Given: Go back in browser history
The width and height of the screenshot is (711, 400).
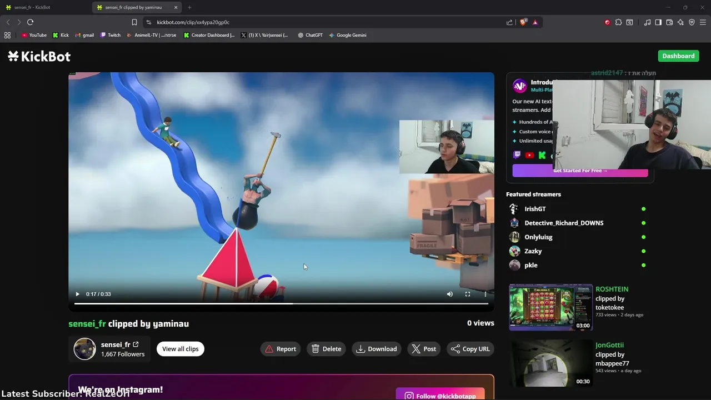Looking at the screenshot, I should pos(8,22).
